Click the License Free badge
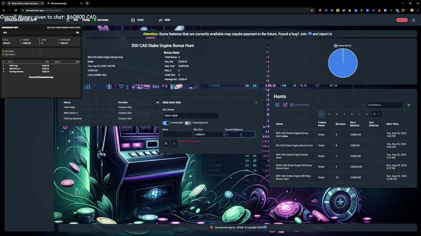Viewport: 421px width, 236px height. (x=402, y=20)
